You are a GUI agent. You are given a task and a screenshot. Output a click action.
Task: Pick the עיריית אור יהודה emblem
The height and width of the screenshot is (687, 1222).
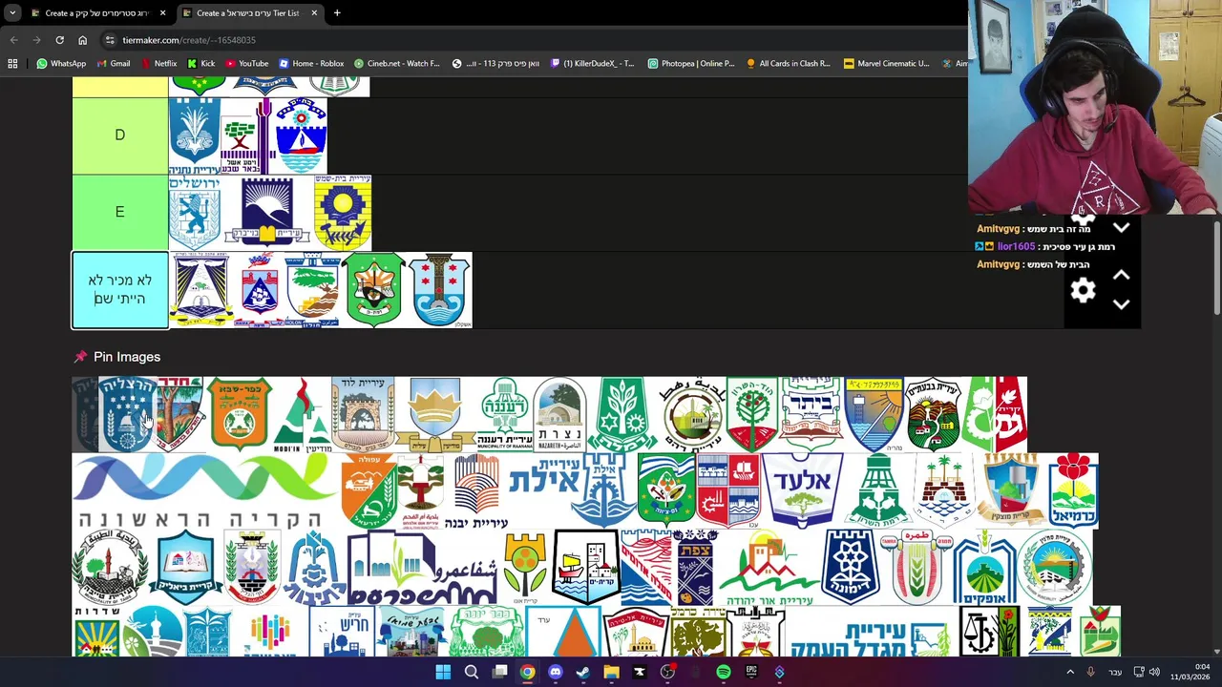point(769,568)
